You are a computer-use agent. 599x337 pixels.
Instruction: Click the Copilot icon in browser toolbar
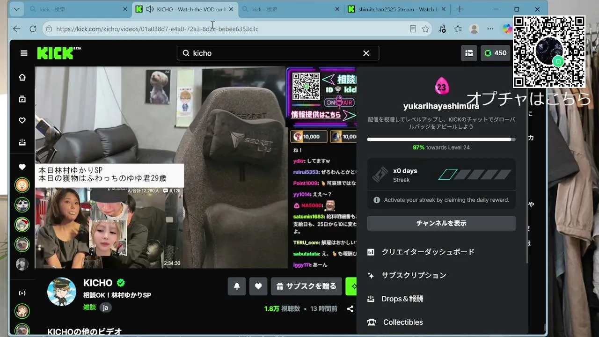507,29
